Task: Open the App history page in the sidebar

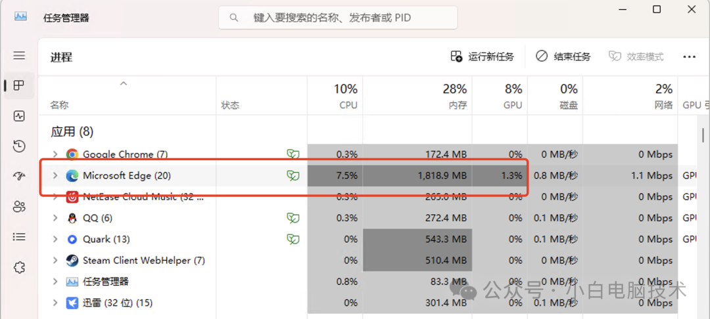Action: tap(18, 146)
